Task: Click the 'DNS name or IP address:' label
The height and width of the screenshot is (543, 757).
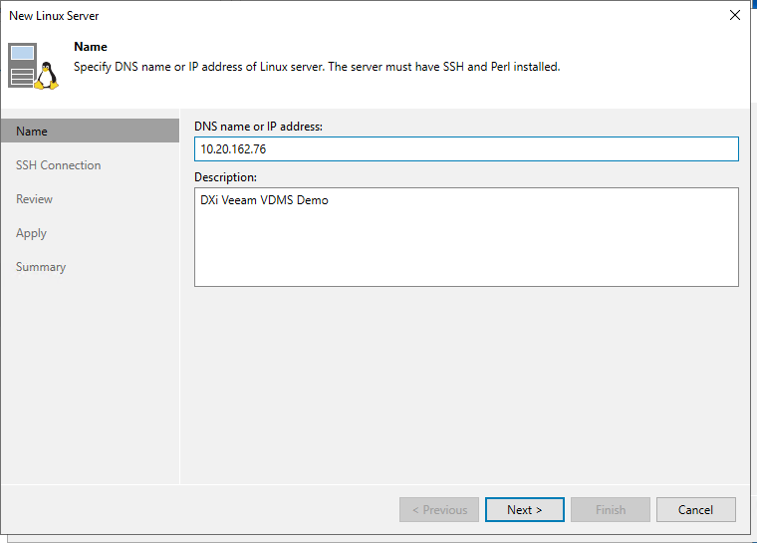Action: [x=258, y=126]
